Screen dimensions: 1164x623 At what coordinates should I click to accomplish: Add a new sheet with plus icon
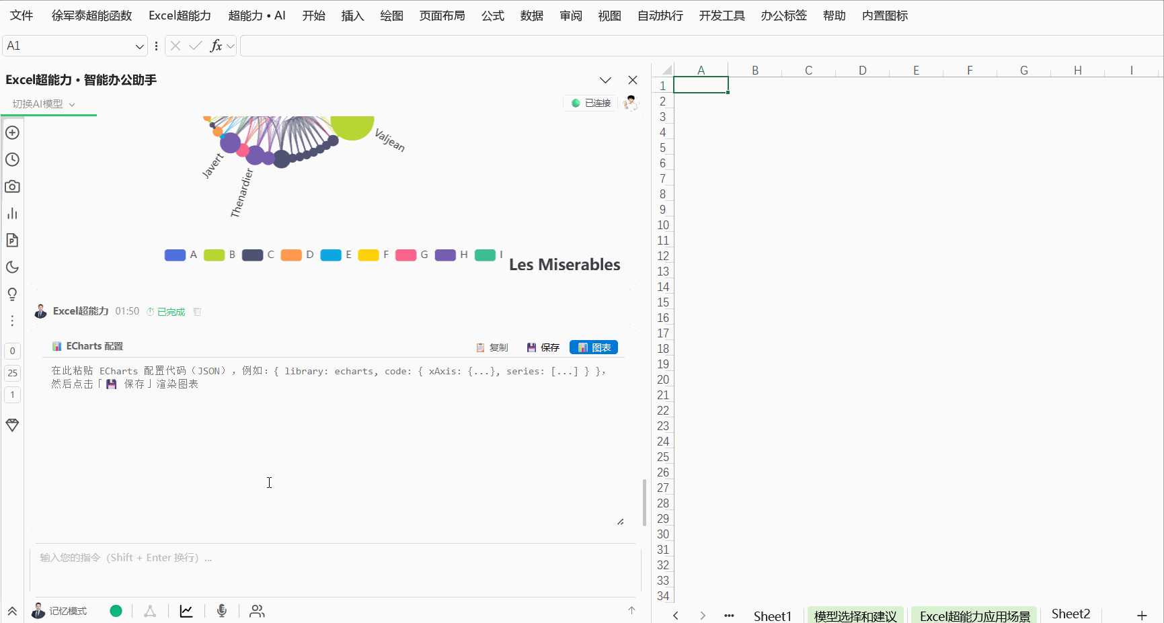click(x=1142, y=616)
